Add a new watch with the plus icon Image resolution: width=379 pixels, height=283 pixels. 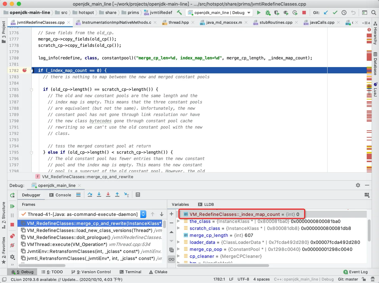(x=171, y=214)
